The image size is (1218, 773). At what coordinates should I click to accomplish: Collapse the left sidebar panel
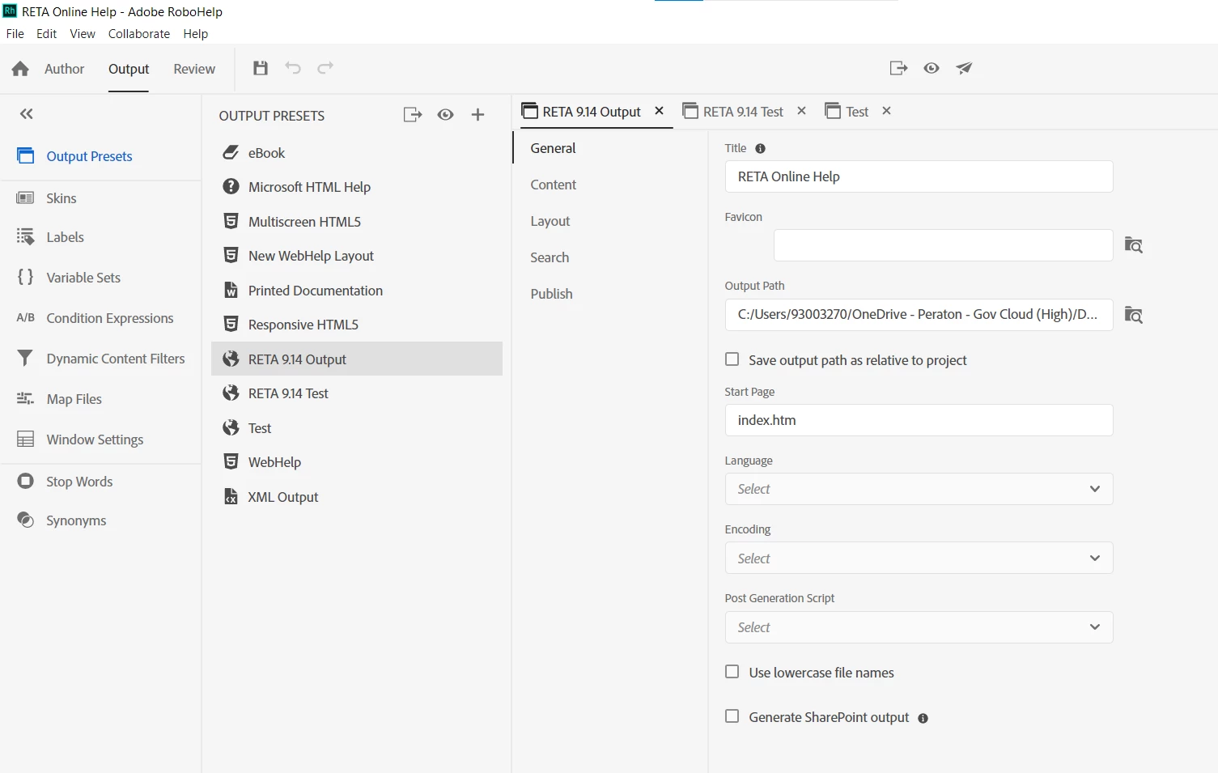(27, 114)
